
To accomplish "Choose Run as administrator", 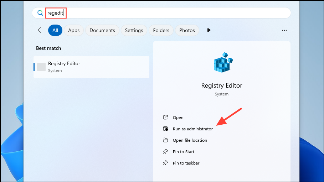I will [193, 129].
